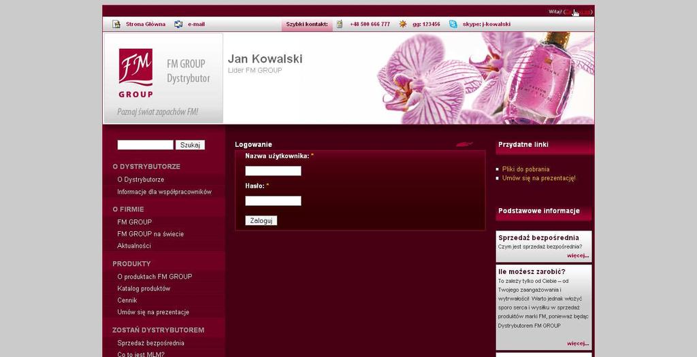This screenshot has width=697, height=357.
Task: Click gg: 123456 contact
Action: click(x=426, y=24)
